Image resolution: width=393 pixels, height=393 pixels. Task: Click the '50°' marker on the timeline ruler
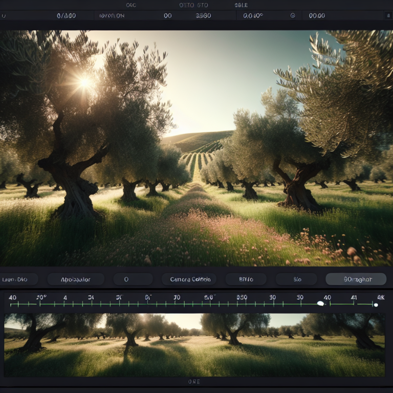point(41,297)
